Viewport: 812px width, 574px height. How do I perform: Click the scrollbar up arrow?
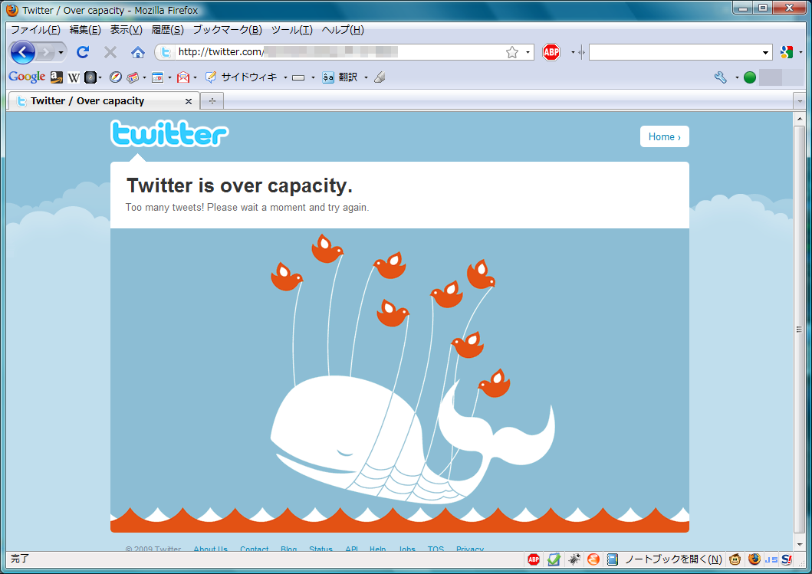799,119
